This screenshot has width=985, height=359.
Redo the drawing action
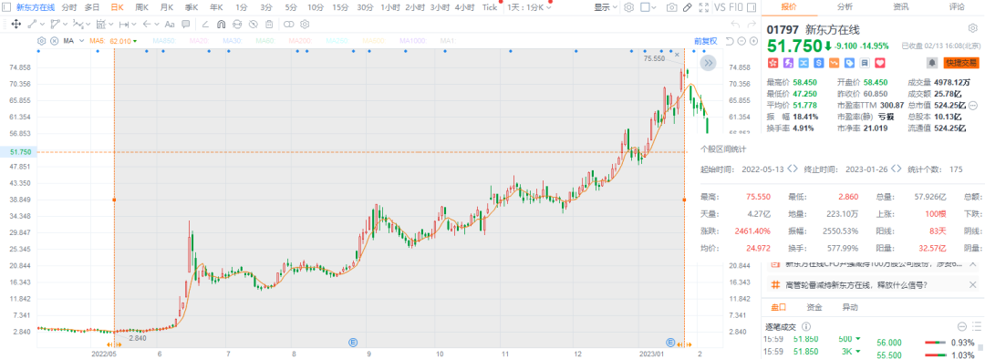752,25
